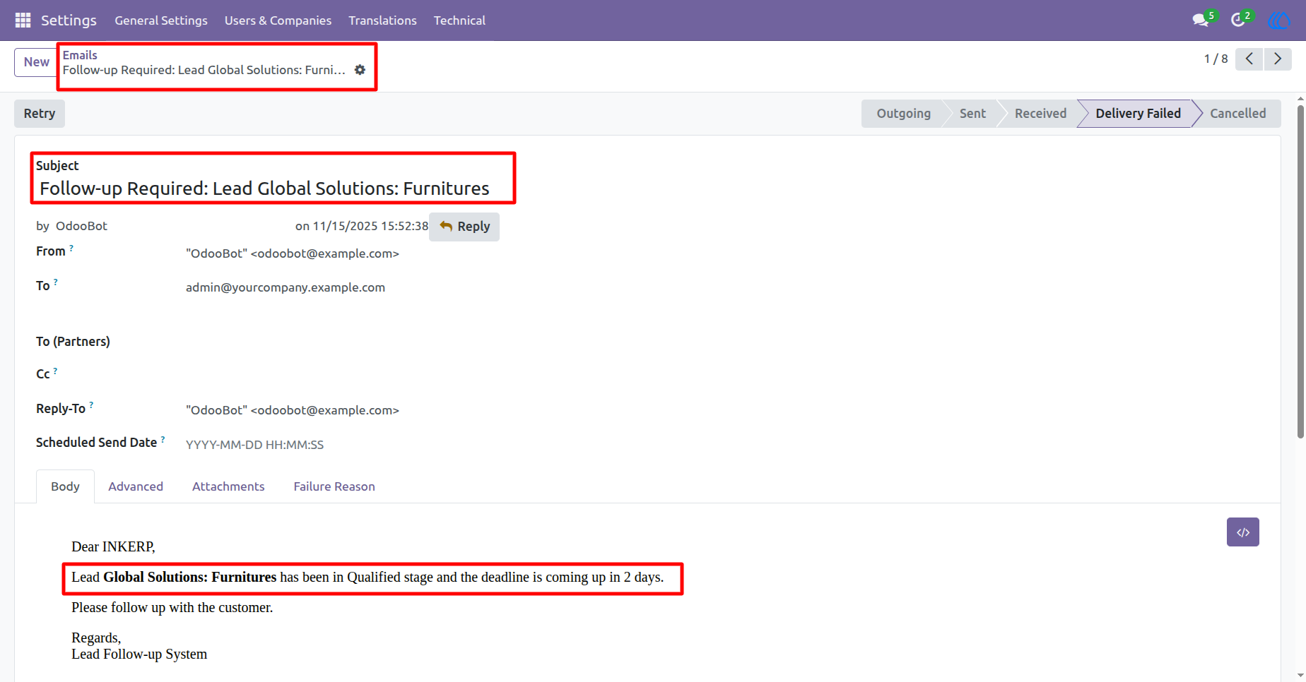Select the Delivery Failed status
The width and height of the screenshot is (1306, 682).
coord(1138,114)
